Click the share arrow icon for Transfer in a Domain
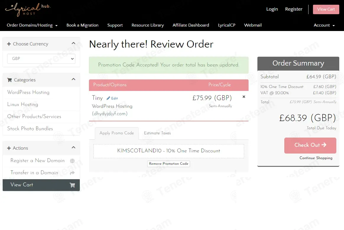The width and height of the screenshot is (344, 230). point(72,173)
